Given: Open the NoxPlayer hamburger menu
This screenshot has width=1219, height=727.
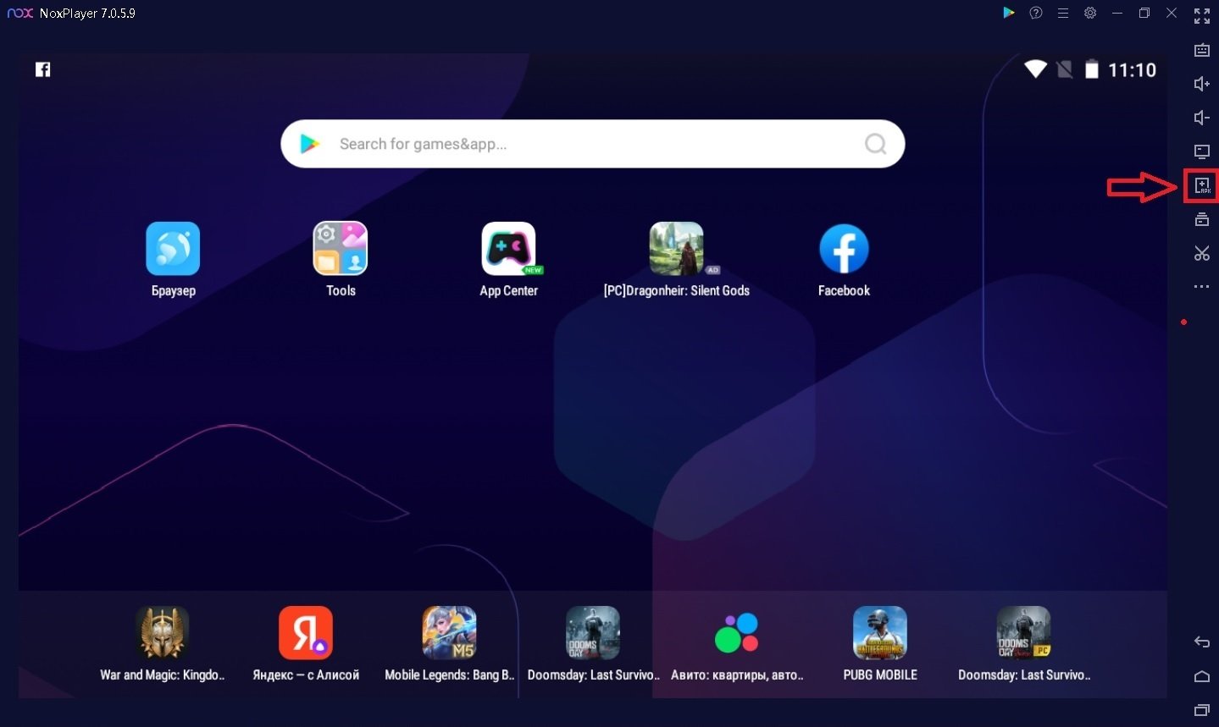Looking at the screenshot, I should [1063, 13].
